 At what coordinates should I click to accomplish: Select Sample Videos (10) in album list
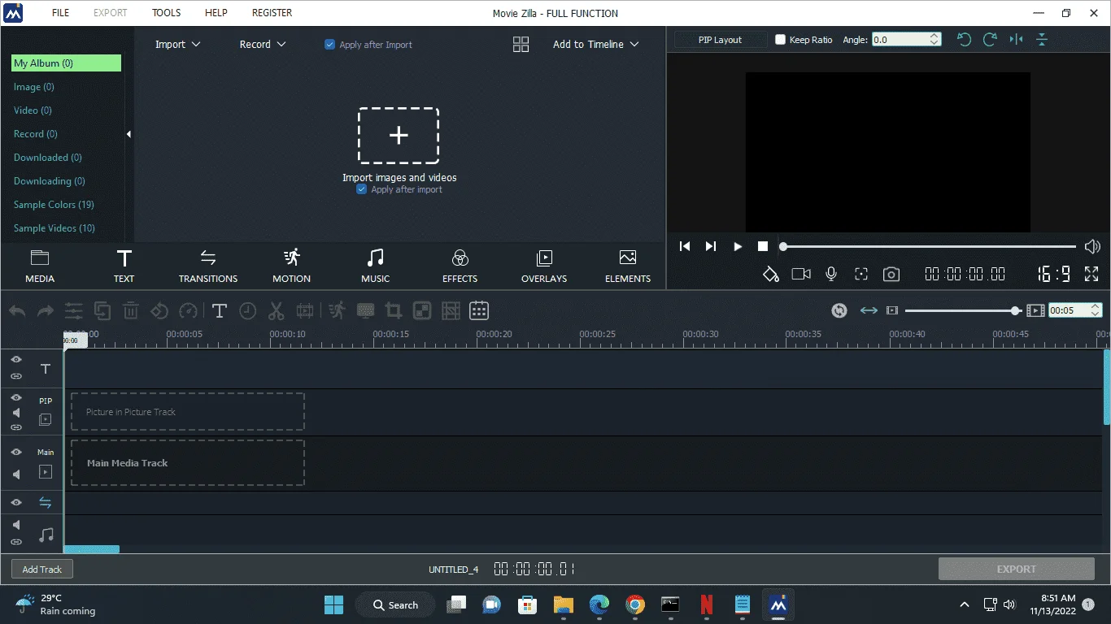pyautogui.click(x=54, y=228)
